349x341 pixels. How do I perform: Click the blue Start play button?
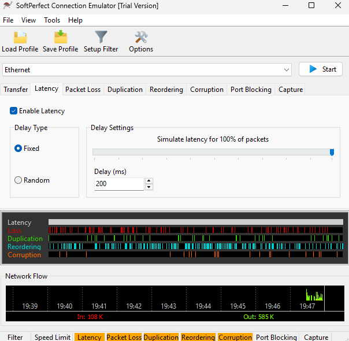pyautogui.click(x=320, y=69)
